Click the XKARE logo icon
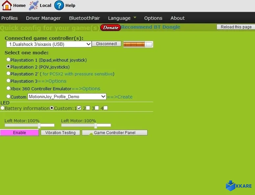 click(231, 185)
